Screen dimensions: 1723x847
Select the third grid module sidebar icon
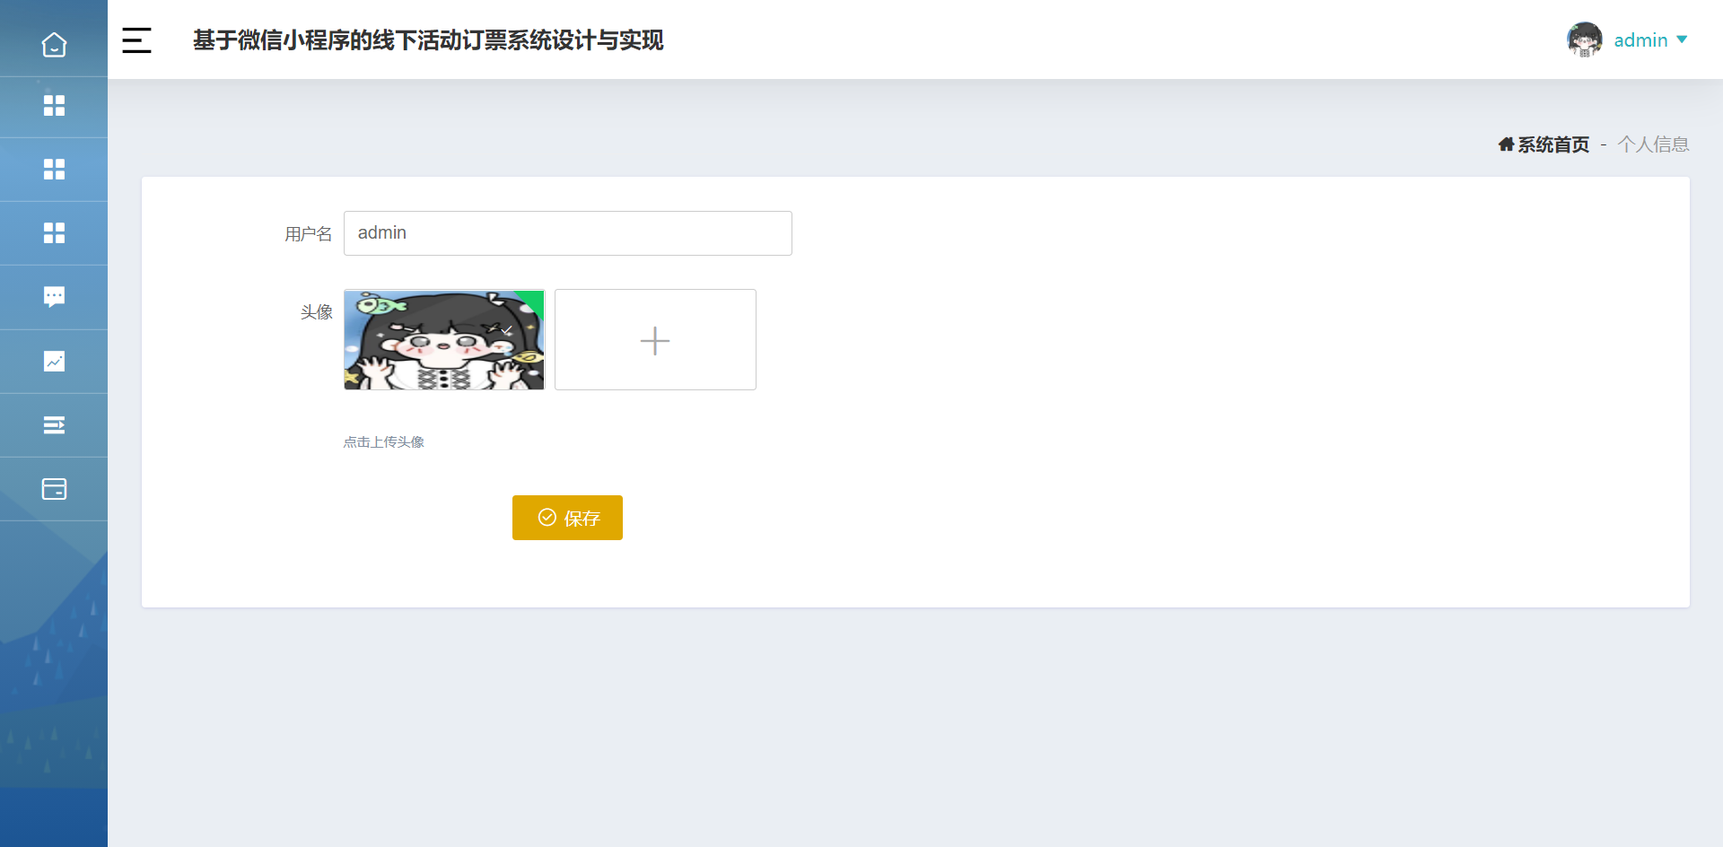(x=54, y=232)
